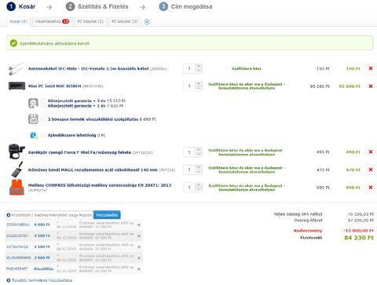Open Mini PC Intel NUC product link
The image size is (377, 285).
(x=54, y=86)
